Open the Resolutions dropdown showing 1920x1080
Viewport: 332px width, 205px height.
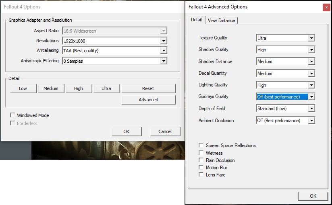[115, 41]
